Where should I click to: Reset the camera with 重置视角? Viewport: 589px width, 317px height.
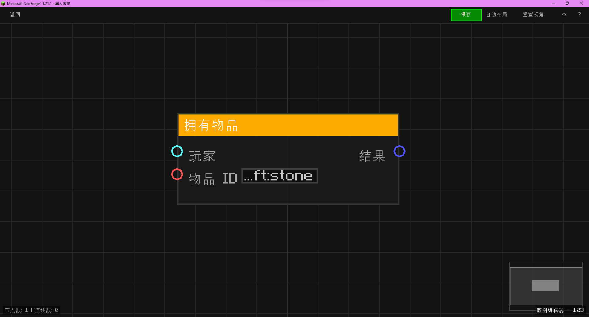coord(533,14)
